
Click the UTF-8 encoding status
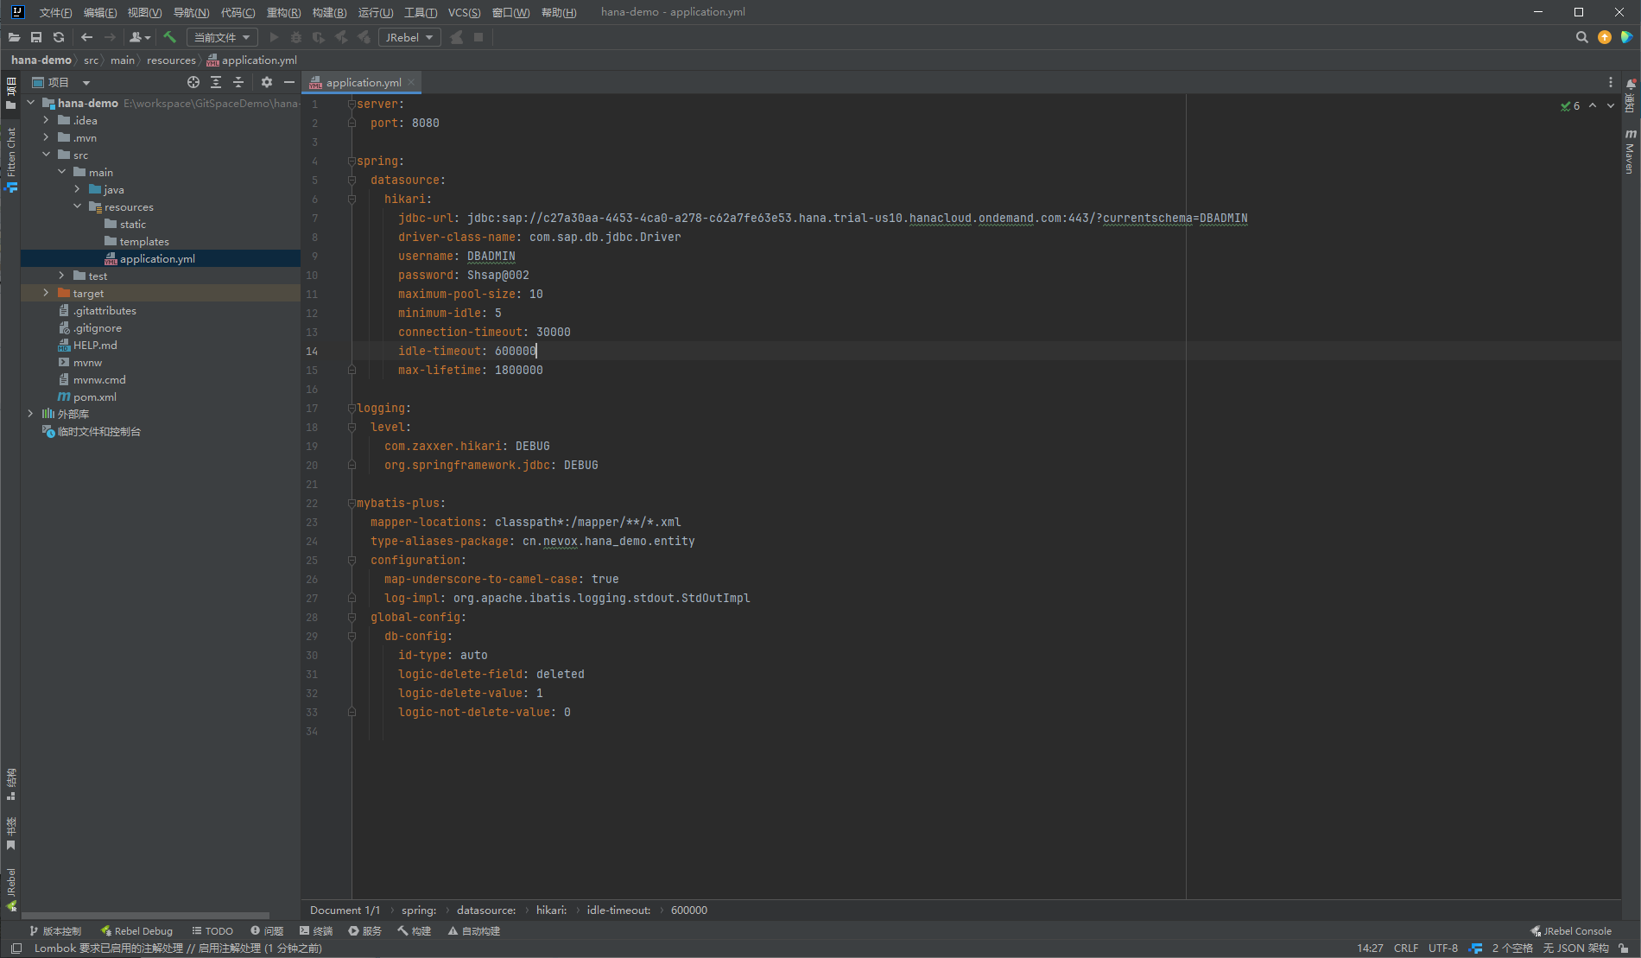click(1442, 948)
